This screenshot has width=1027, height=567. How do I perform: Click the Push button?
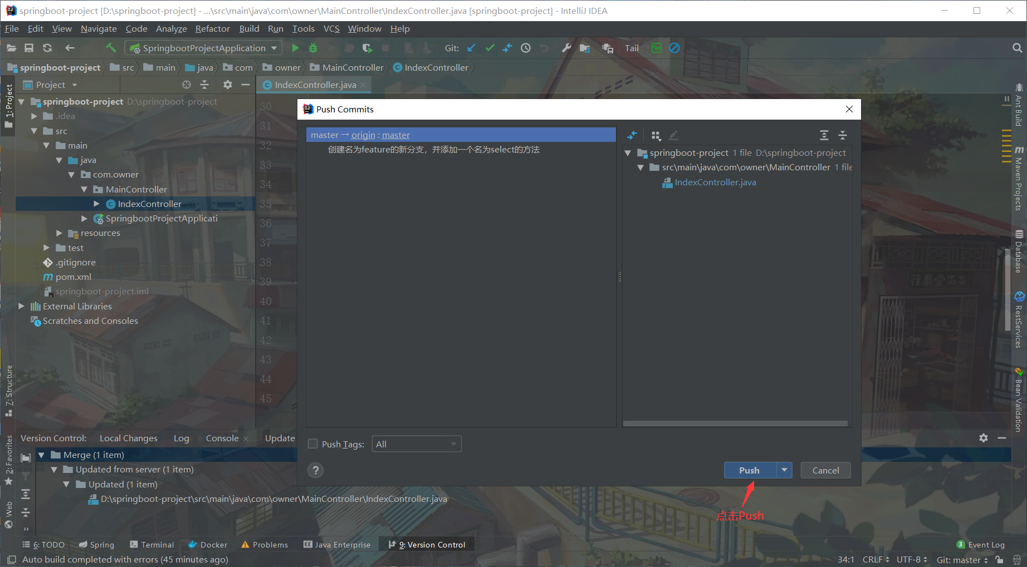pyautogui.click(x=749, y=470)
